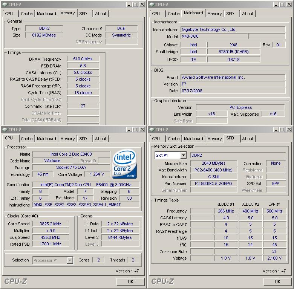Screen dimensions: 294x289
Task: Click the FSB:DRAM ratio value 5:6
Action: point(83,66)
